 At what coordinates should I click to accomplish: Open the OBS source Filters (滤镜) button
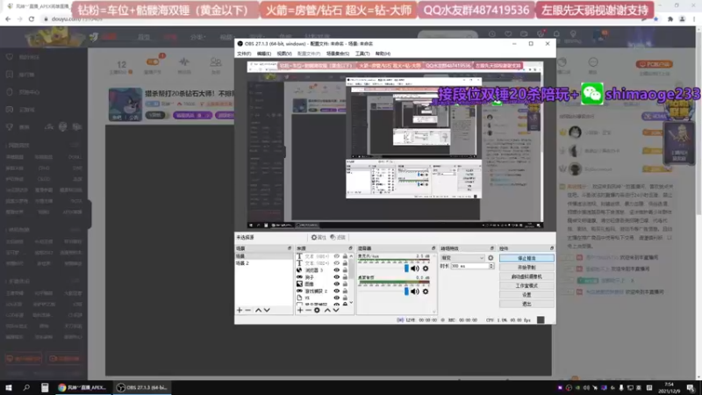pyautogui.click(x=338, y=237)
